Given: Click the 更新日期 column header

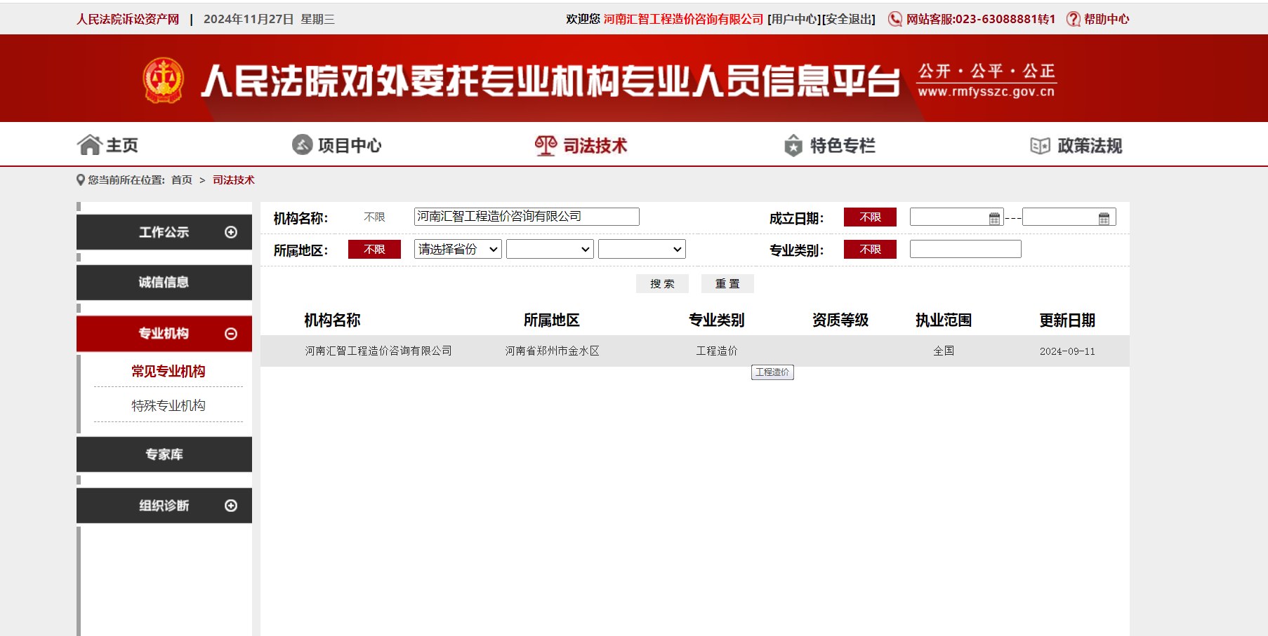Looking at the screenshot, I should [x=1067, y=320].
